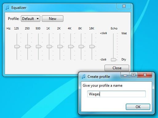The height and width of the screenshot is (118, 158).
Task: Click the profile name input field
Action: tap(117, 94)
